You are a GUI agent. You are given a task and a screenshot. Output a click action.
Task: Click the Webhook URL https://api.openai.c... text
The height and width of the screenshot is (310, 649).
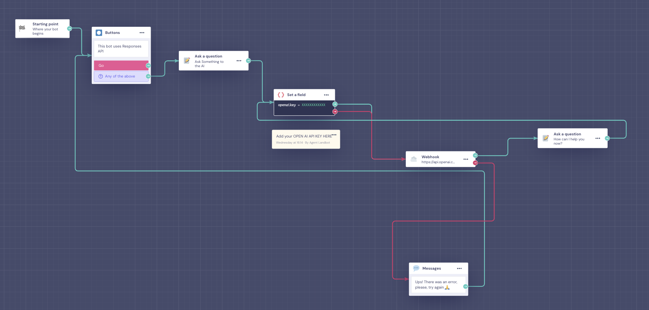pos(438,162)
